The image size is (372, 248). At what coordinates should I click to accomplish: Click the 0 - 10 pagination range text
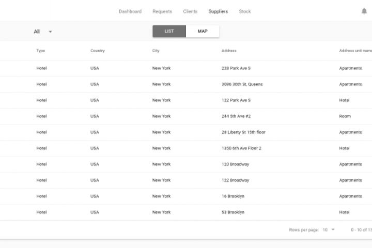(x=361, y=230)
